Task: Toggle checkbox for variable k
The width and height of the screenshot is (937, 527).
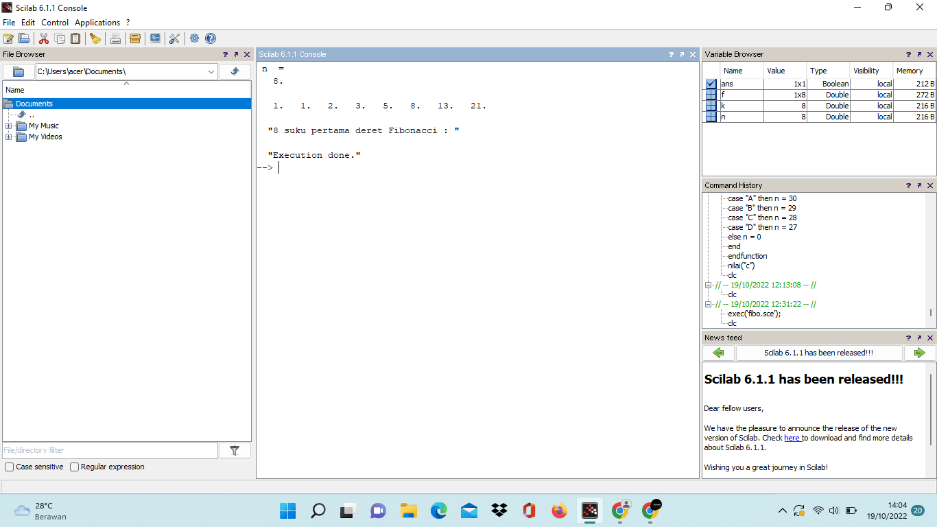Action: pyautogui.click(x=711, y=106)
